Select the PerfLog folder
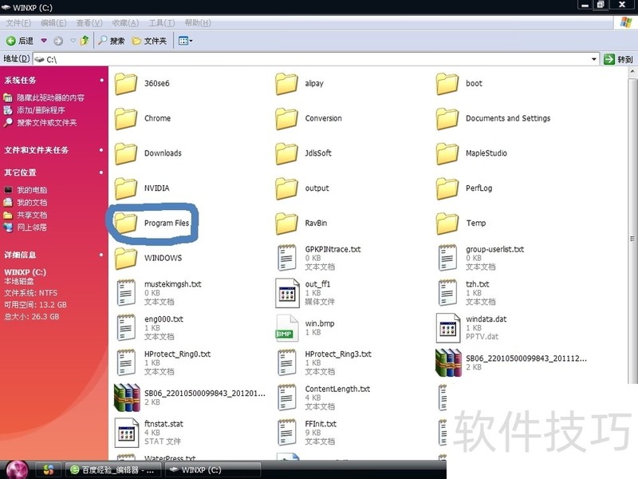Image resolution: width=638 pixels, height=479 pixels. click(x=464, y=188)
